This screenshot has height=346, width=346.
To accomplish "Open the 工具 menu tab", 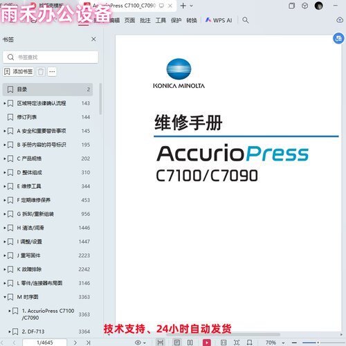I will tap(161, 20).
